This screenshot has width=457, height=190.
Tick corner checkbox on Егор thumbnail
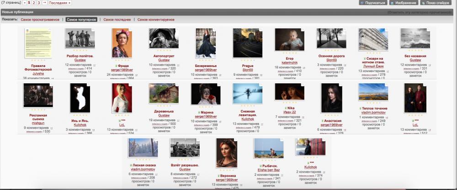[303, 30]
